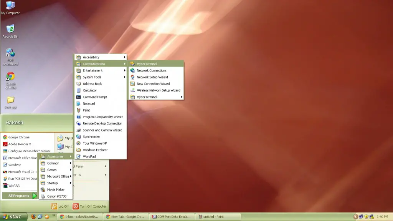Expand the Microsoft Office program group

click(x=56, y=176)
